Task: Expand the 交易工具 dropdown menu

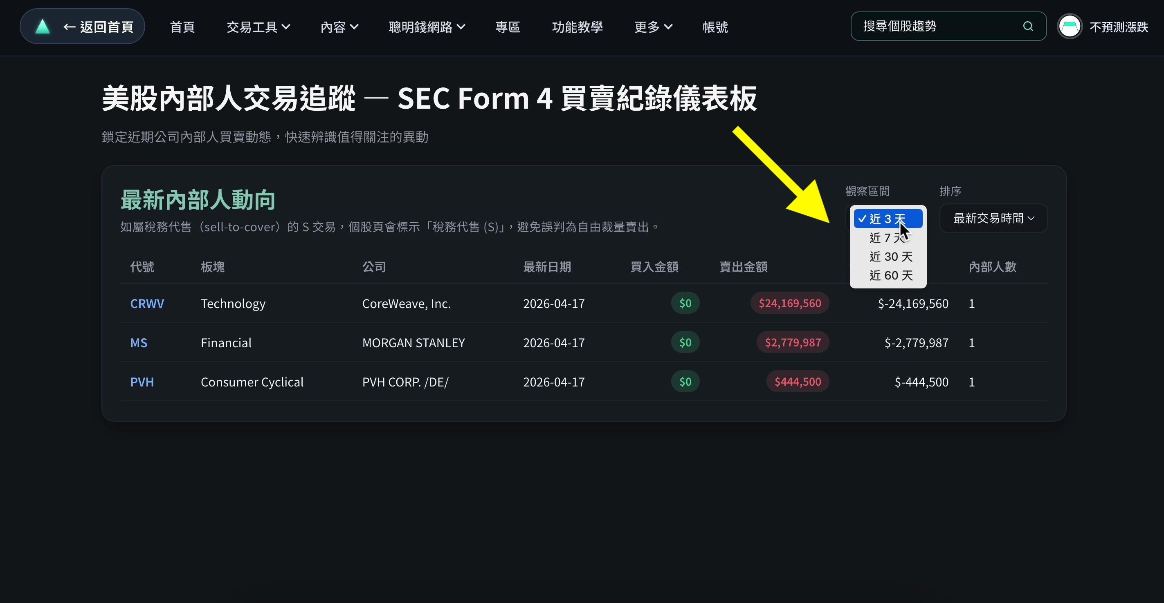Action: click(x=258, y=27)
